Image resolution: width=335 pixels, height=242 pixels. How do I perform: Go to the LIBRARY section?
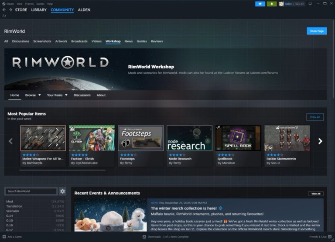(x=39, y=10)
